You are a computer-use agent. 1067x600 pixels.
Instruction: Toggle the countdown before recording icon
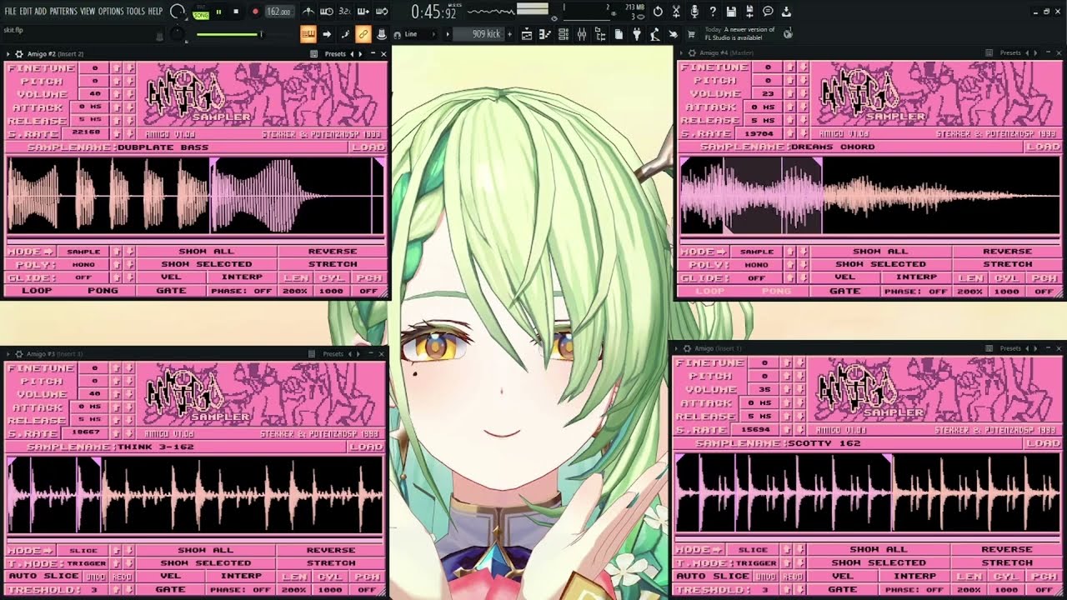(x=345, y=12)
